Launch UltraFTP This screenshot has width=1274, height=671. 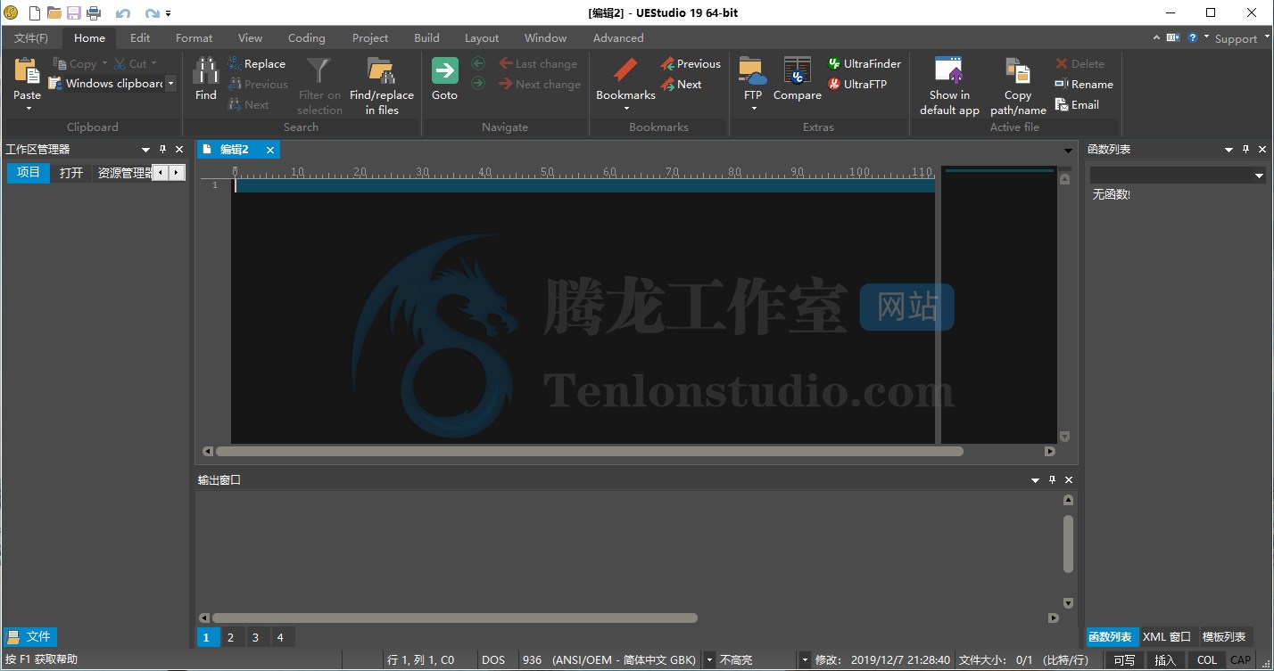point(857,84)
